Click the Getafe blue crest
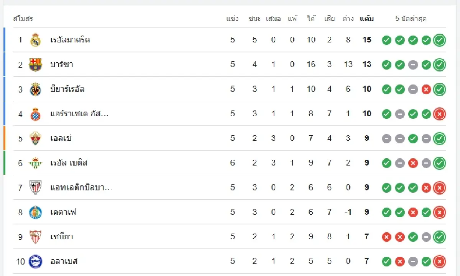The height and width of the screenshot is (276, 460). pos(35,212)
